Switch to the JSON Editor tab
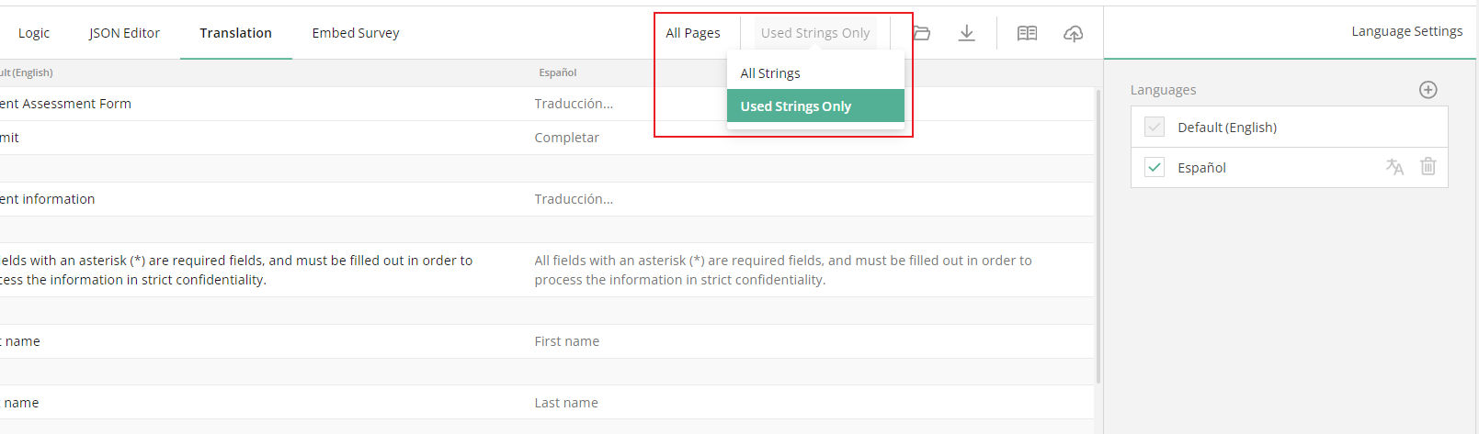Image resolution: width=1479 pixels, height=434 pixels. (x=124, y=33)
